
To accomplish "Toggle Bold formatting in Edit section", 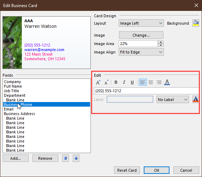I will [x=116, y=82].
